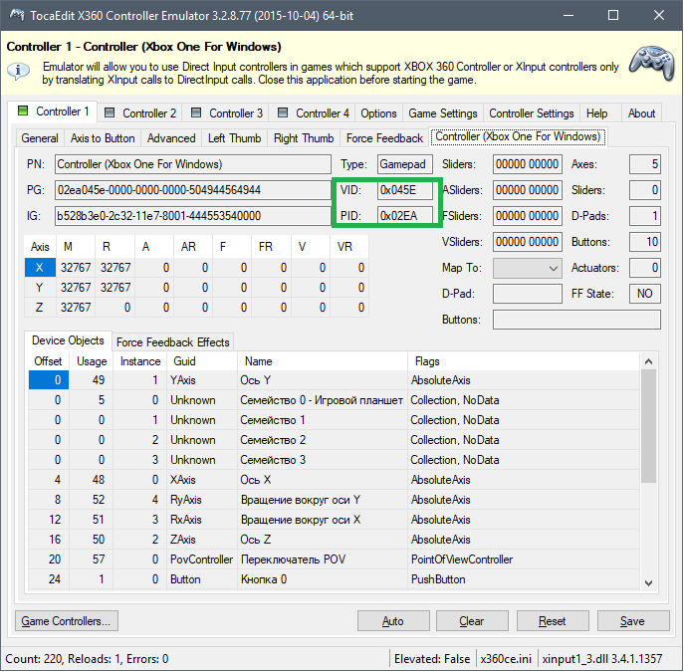Click the grey status square on Controller 4 tab
Viewport: 684px width, 672px height.
click(283, 112)
